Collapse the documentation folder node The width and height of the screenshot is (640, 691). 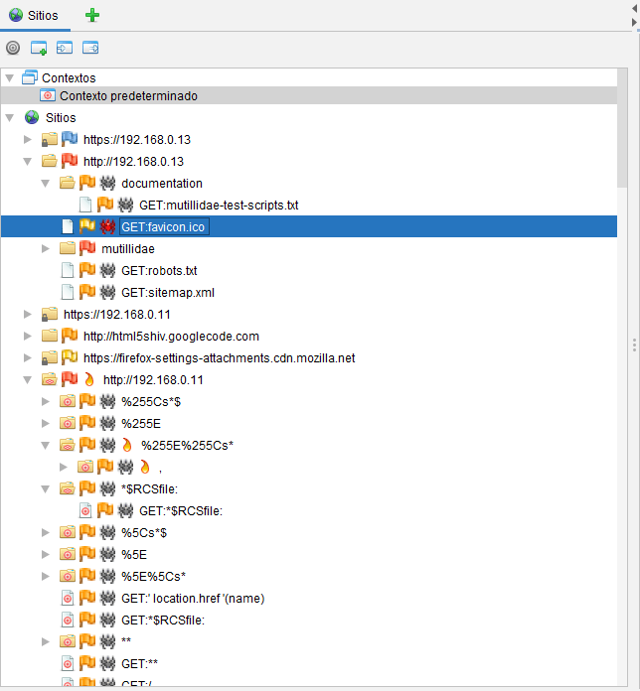46,184
